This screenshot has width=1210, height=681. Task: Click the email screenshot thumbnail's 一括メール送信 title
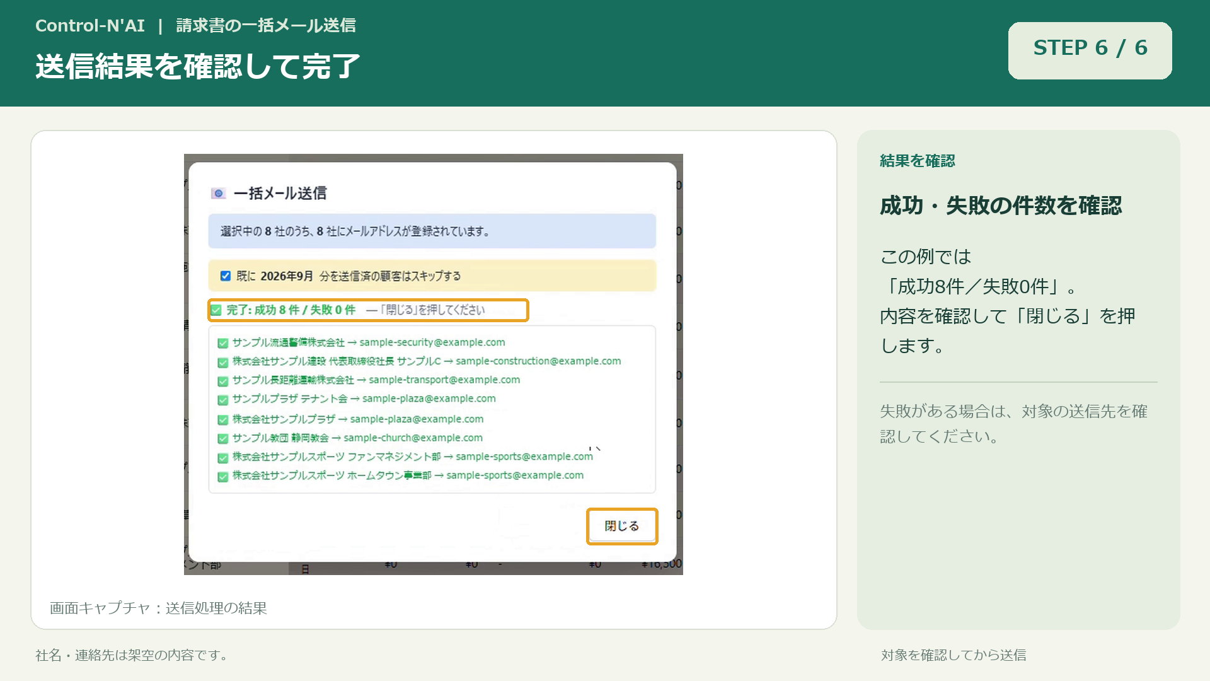click(280, 193)
